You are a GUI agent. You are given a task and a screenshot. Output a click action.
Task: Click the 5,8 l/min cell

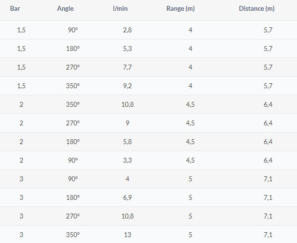[x=127, y=142]
